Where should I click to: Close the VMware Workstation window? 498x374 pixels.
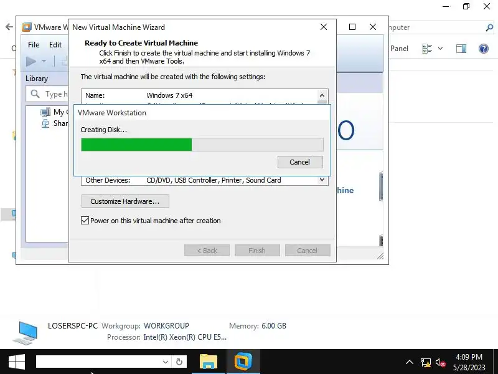click(x=373, y=27)
